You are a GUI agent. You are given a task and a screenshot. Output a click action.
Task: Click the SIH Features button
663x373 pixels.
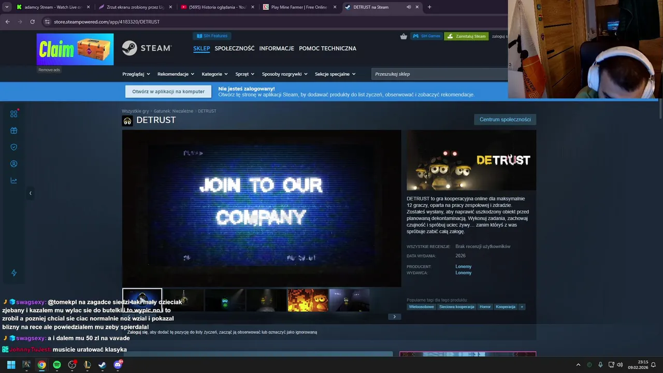212,36
